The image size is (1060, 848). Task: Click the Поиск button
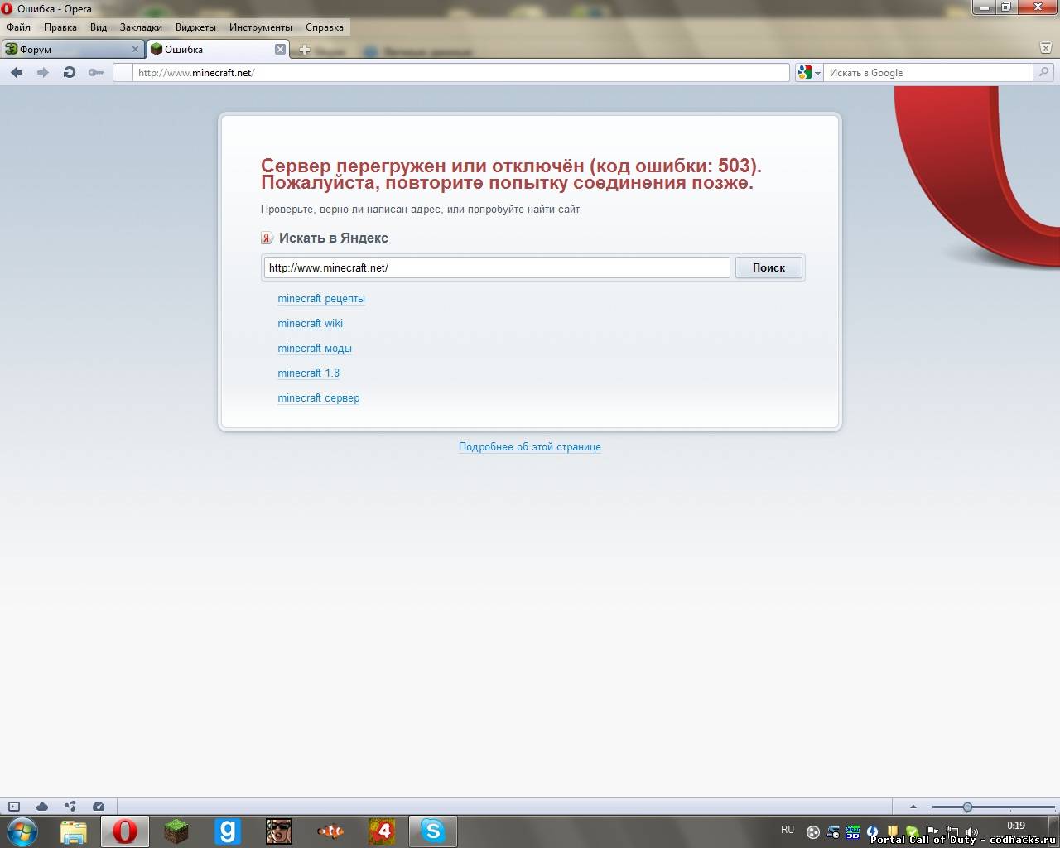[768, 267]
